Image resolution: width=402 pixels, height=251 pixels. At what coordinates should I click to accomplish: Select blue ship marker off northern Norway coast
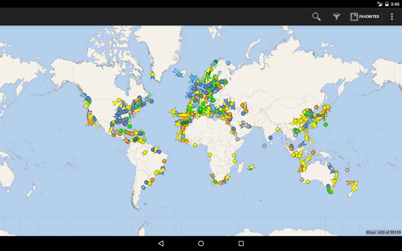click(x=228, y=63)
